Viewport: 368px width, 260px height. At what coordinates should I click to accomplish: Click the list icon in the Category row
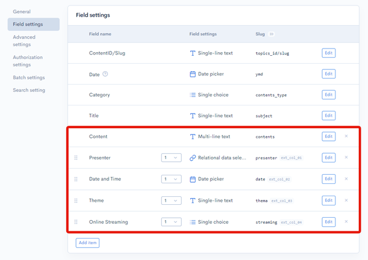[193, 95]
